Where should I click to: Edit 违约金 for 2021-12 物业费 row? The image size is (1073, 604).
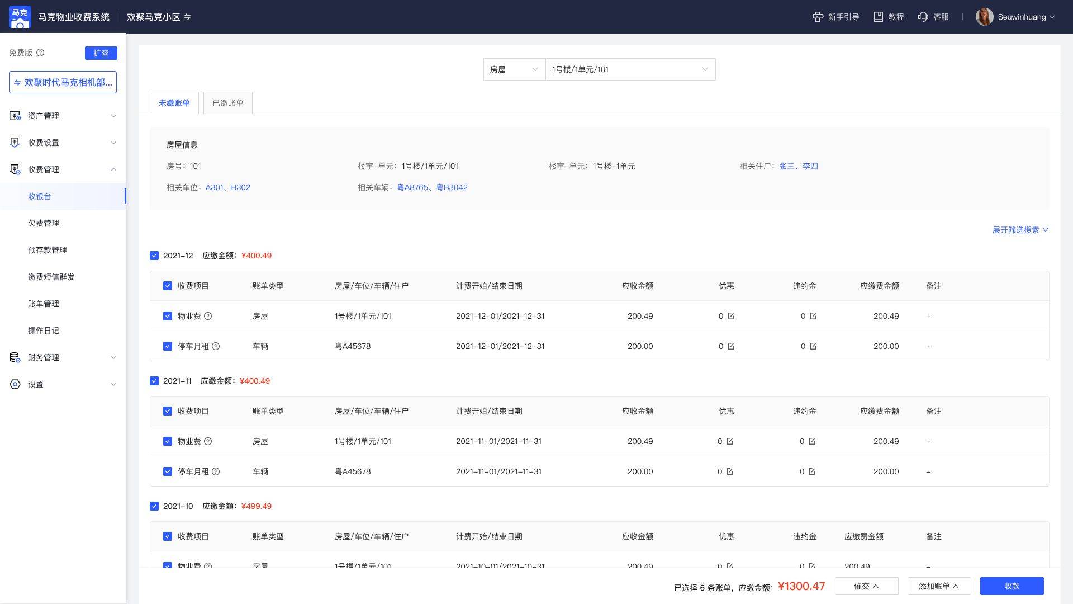(x=813, y=316)
